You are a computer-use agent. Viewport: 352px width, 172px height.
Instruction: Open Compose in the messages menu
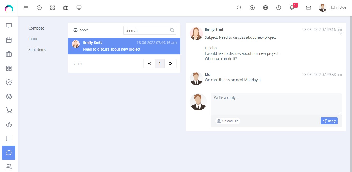click(x=36, y=28)
